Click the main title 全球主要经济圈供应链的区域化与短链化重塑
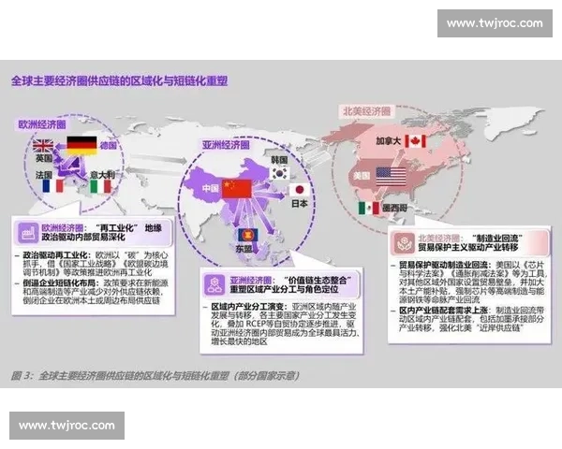Image resolution: width=562 pixels, height=449 pixels. (x=119, y=81)
